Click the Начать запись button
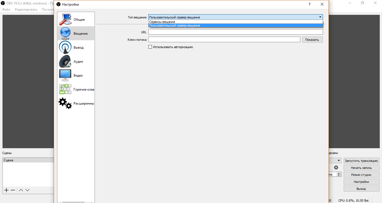The width and height of the screenshot is (382, 203). tap(361, 168)
